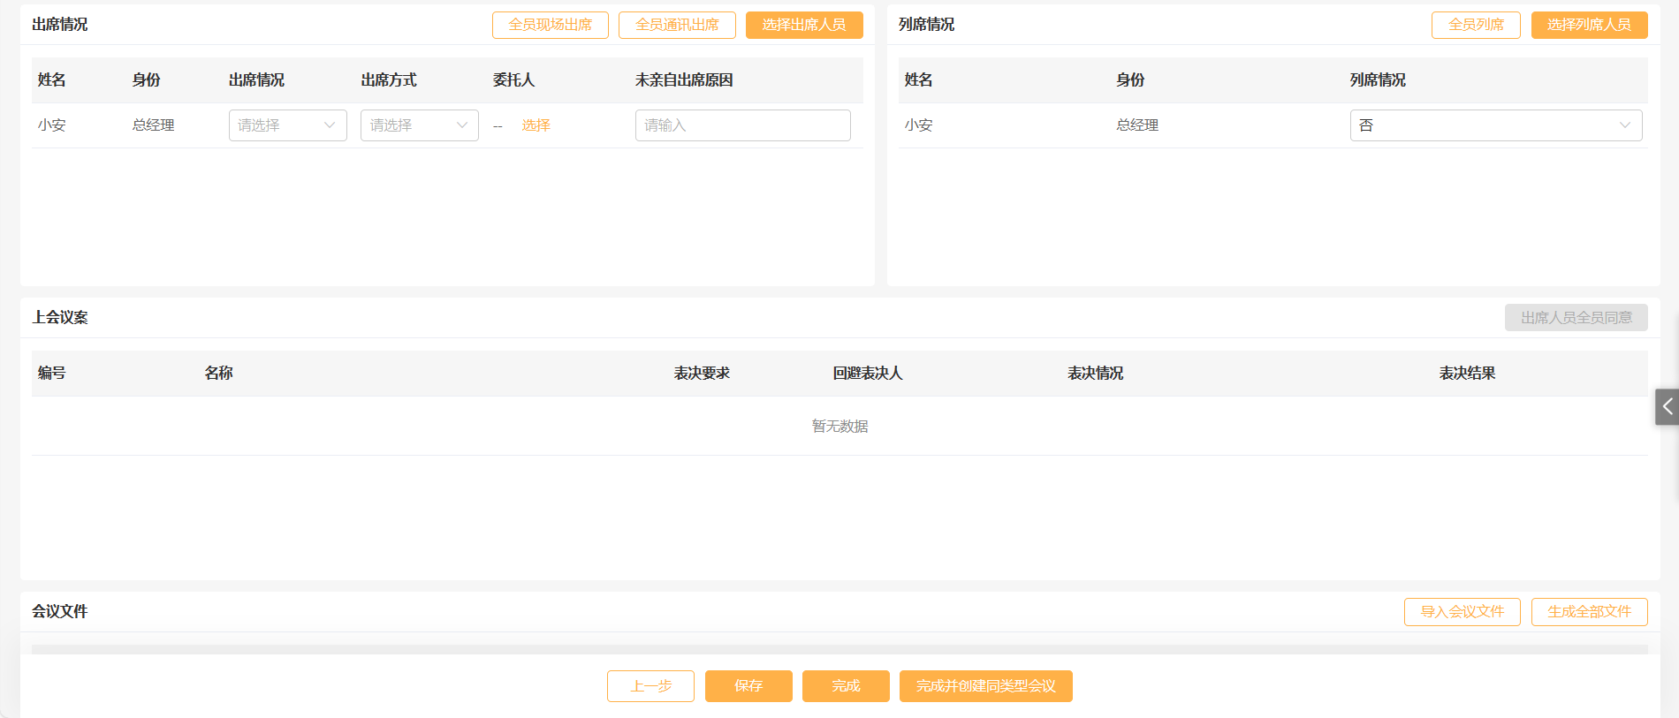Screen dimensions: 1679x718
Task: Click 选择 link for 委托人
Action: (536, 125)
